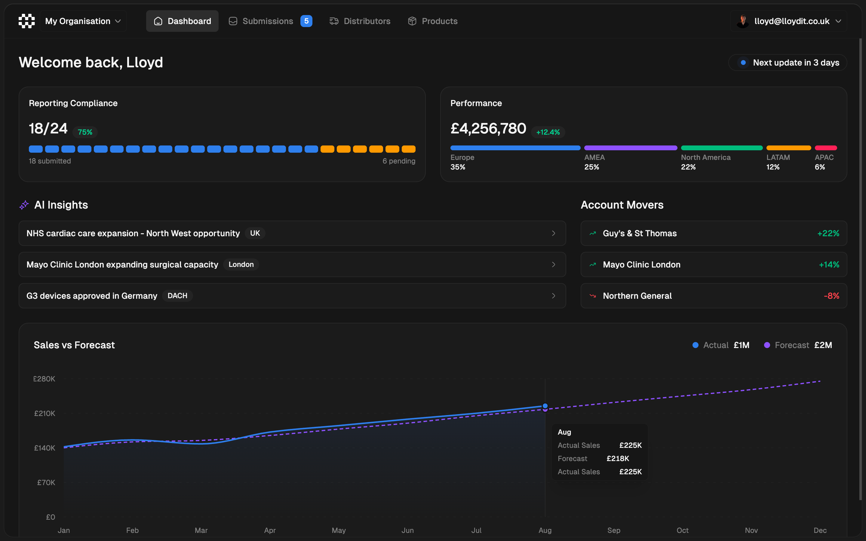Switch to the Submissions tab
The width and height of the screenshot is (866, 541).
pos(268,21)
